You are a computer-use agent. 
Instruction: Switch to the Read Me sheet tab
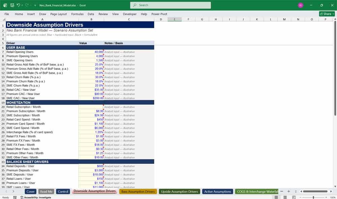click(46, 192)
